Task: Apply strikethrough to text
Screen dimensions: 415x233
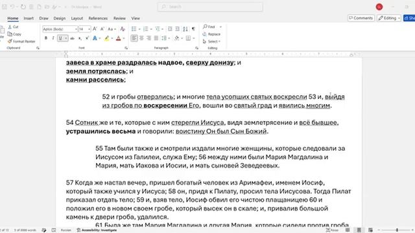Action: coord(72,38)
